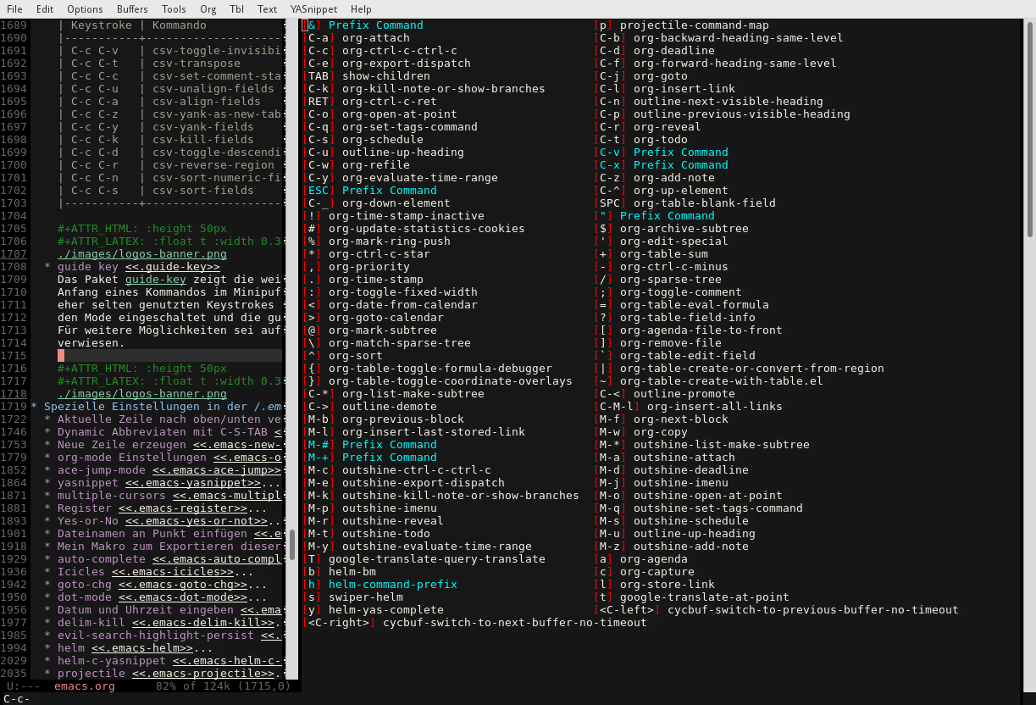Unfold the Icicles heading
The image size is (1036, 705).
(81, 571)
